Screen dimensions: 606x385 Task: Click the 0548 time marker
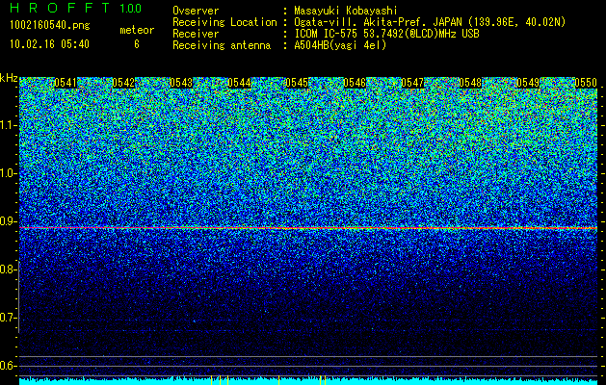tap(470, 83)
